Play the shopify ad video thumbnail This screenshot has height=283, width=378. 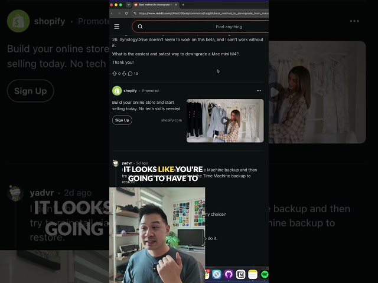(x=224, y=120)
